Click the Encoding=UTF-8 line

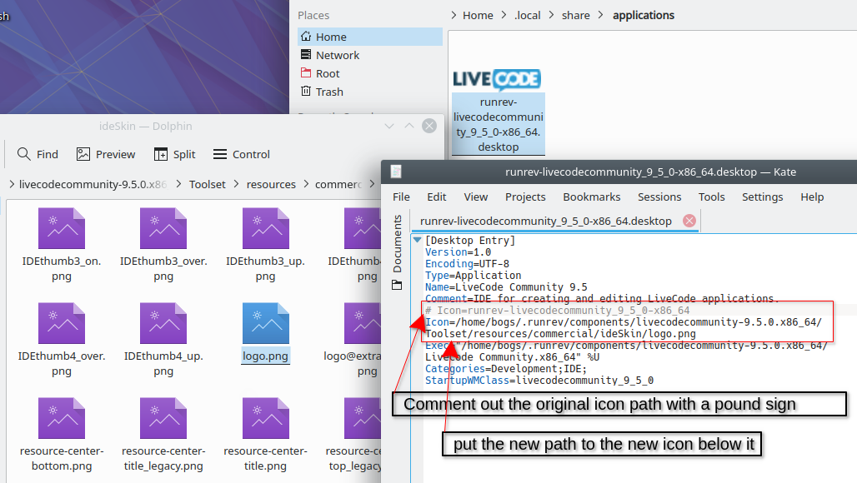(468, 264)
